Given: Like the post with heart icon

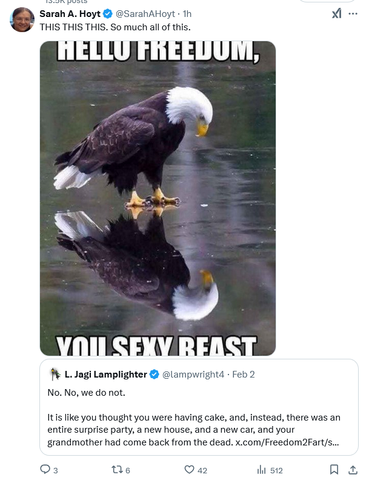Looking at the screenshot, I should tap(196, 470).
